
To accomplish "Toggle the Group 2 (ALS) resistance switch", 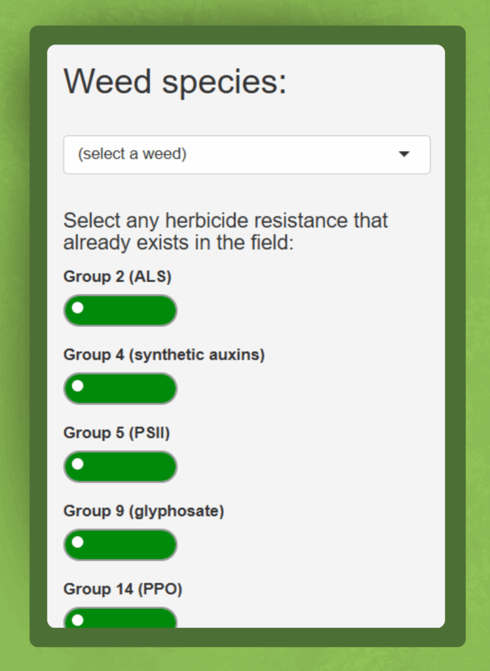I will click(x=121, y=310).
